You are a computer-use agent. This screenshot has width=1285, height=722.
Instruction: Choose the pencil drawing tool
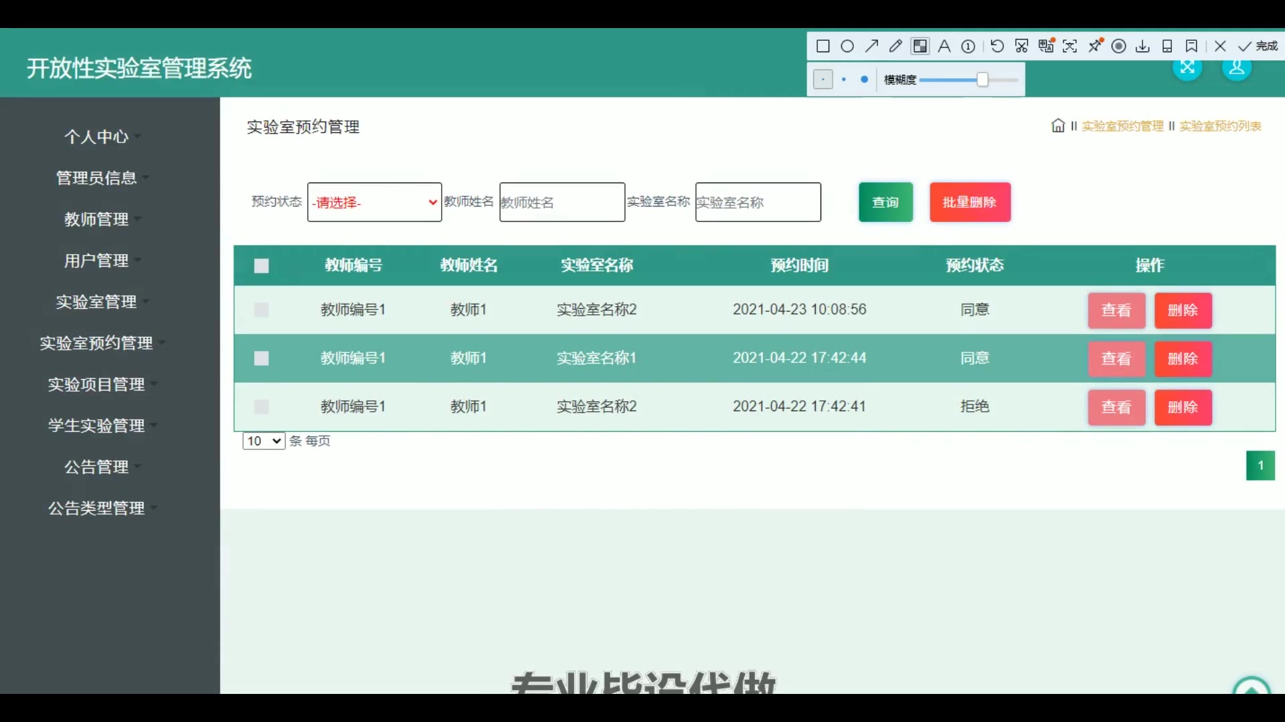pyautogui.click(x=895, y=46)
